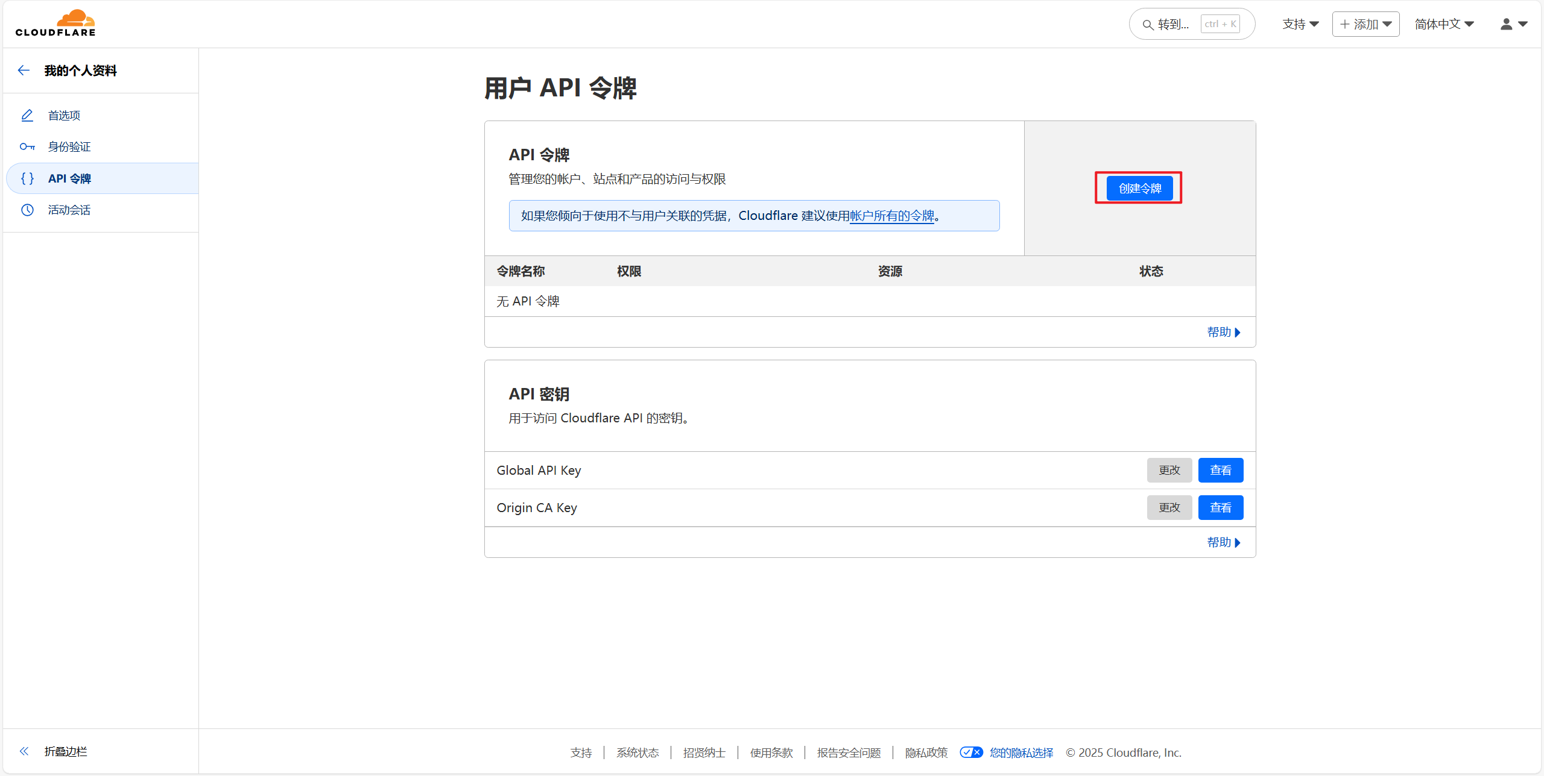Click the clock icon for 活动会话
Screen dimensions: 1544x776
click(27, 210)
